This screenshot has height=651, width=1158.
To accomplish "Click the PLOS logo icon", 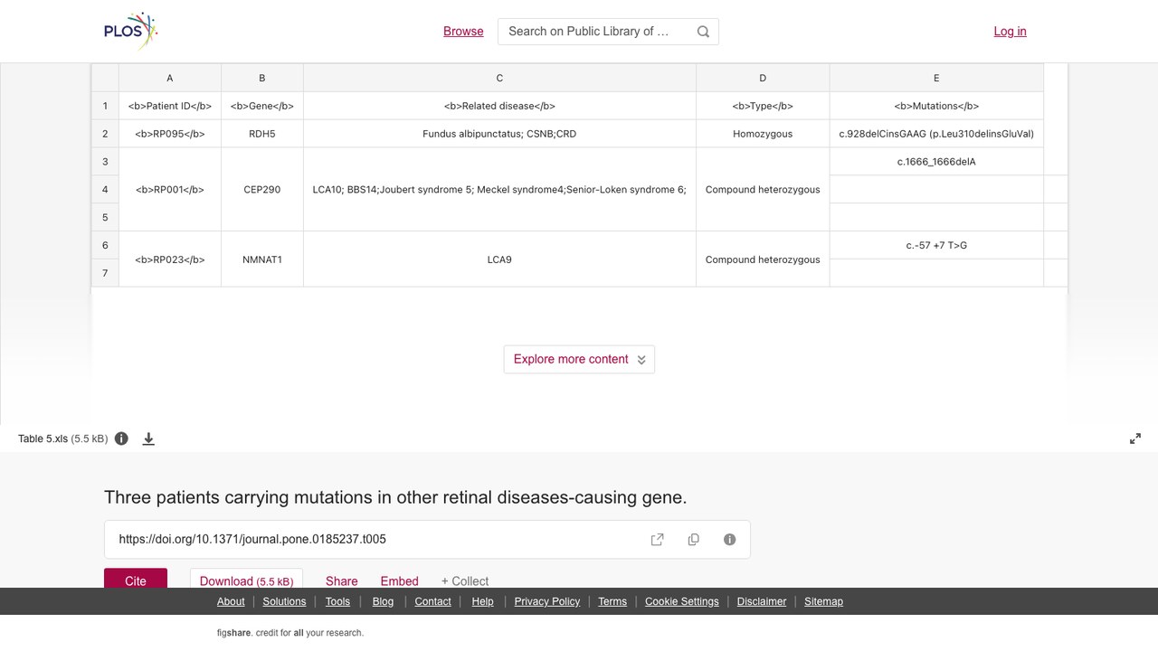I will pos(131,31).
